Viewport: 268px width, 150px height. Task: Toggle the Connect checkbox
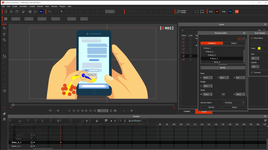coord(252,72)
